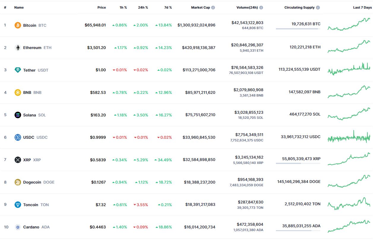Image resolution: width=378 pixels, height=240 pixels.
Task: Sort by the 24h % column
Action: (x=143, y=7)
